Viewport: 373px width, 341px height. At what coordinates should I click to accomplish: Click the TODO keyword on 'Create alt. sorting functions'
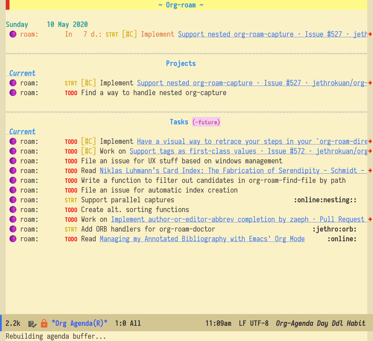tap(71, 210)
